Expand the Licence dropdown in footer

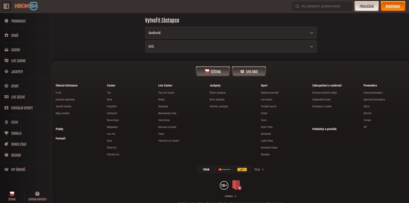click(231, 196)
